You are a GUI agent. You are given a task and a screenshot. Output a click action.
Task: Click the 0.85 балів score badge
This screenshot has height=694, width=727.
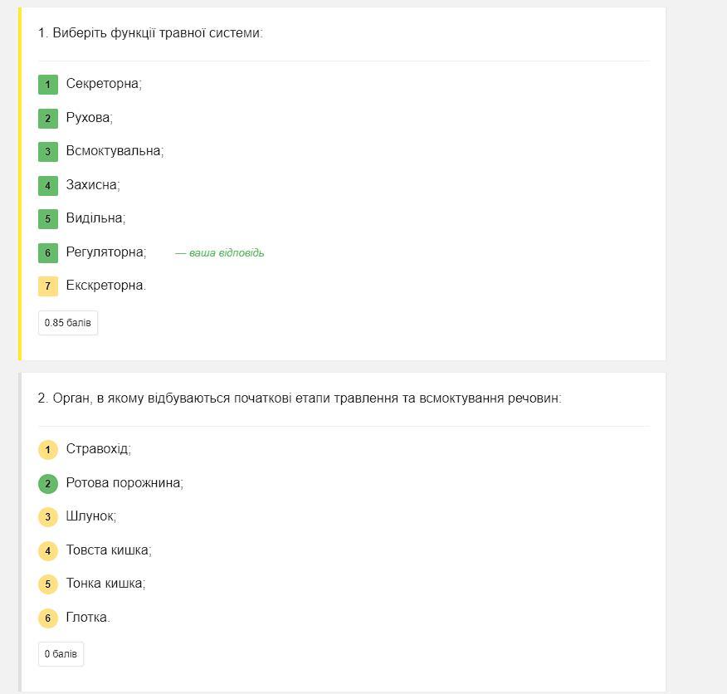(x=68, y=323)
